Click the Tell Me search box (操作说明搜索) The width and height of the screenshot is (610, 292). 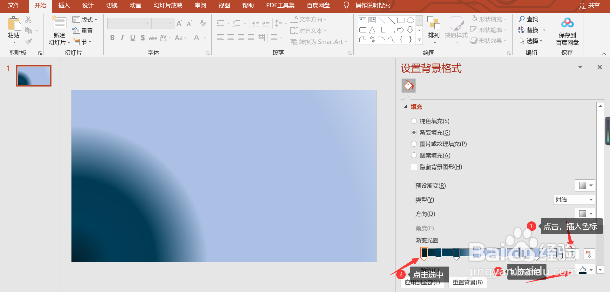[x=372, y=5]
